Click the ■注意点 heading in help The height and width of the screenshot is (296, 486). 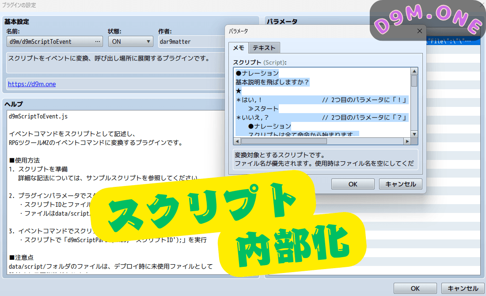[21, 258]
